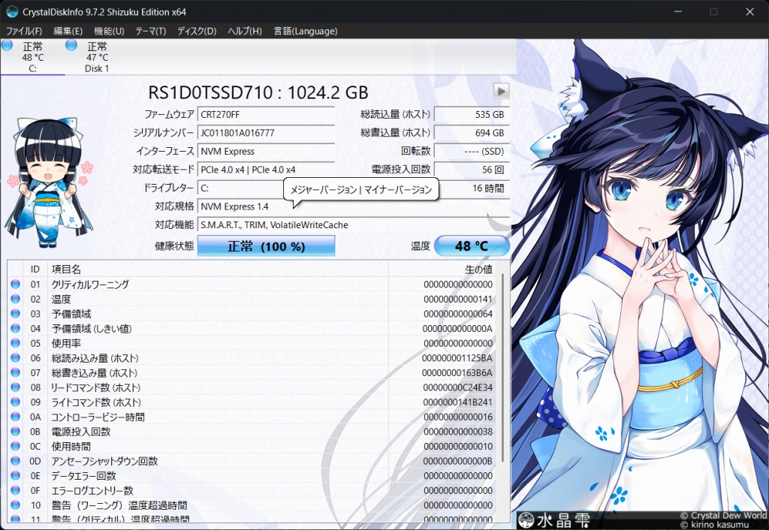The width and height of the screenshot is (769, 530).
Task: Open the 言語(Language) menu
Action: coord(305,31)
